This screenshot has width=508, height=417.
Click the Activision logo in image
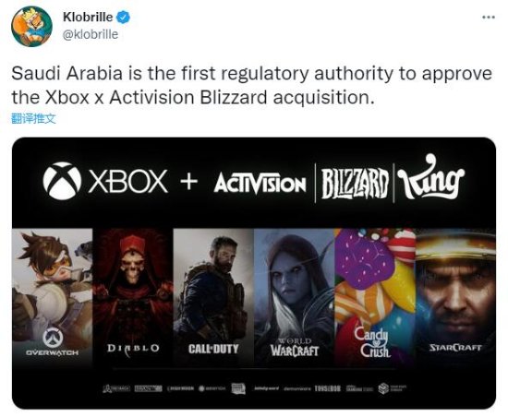[x=260, y=184]
